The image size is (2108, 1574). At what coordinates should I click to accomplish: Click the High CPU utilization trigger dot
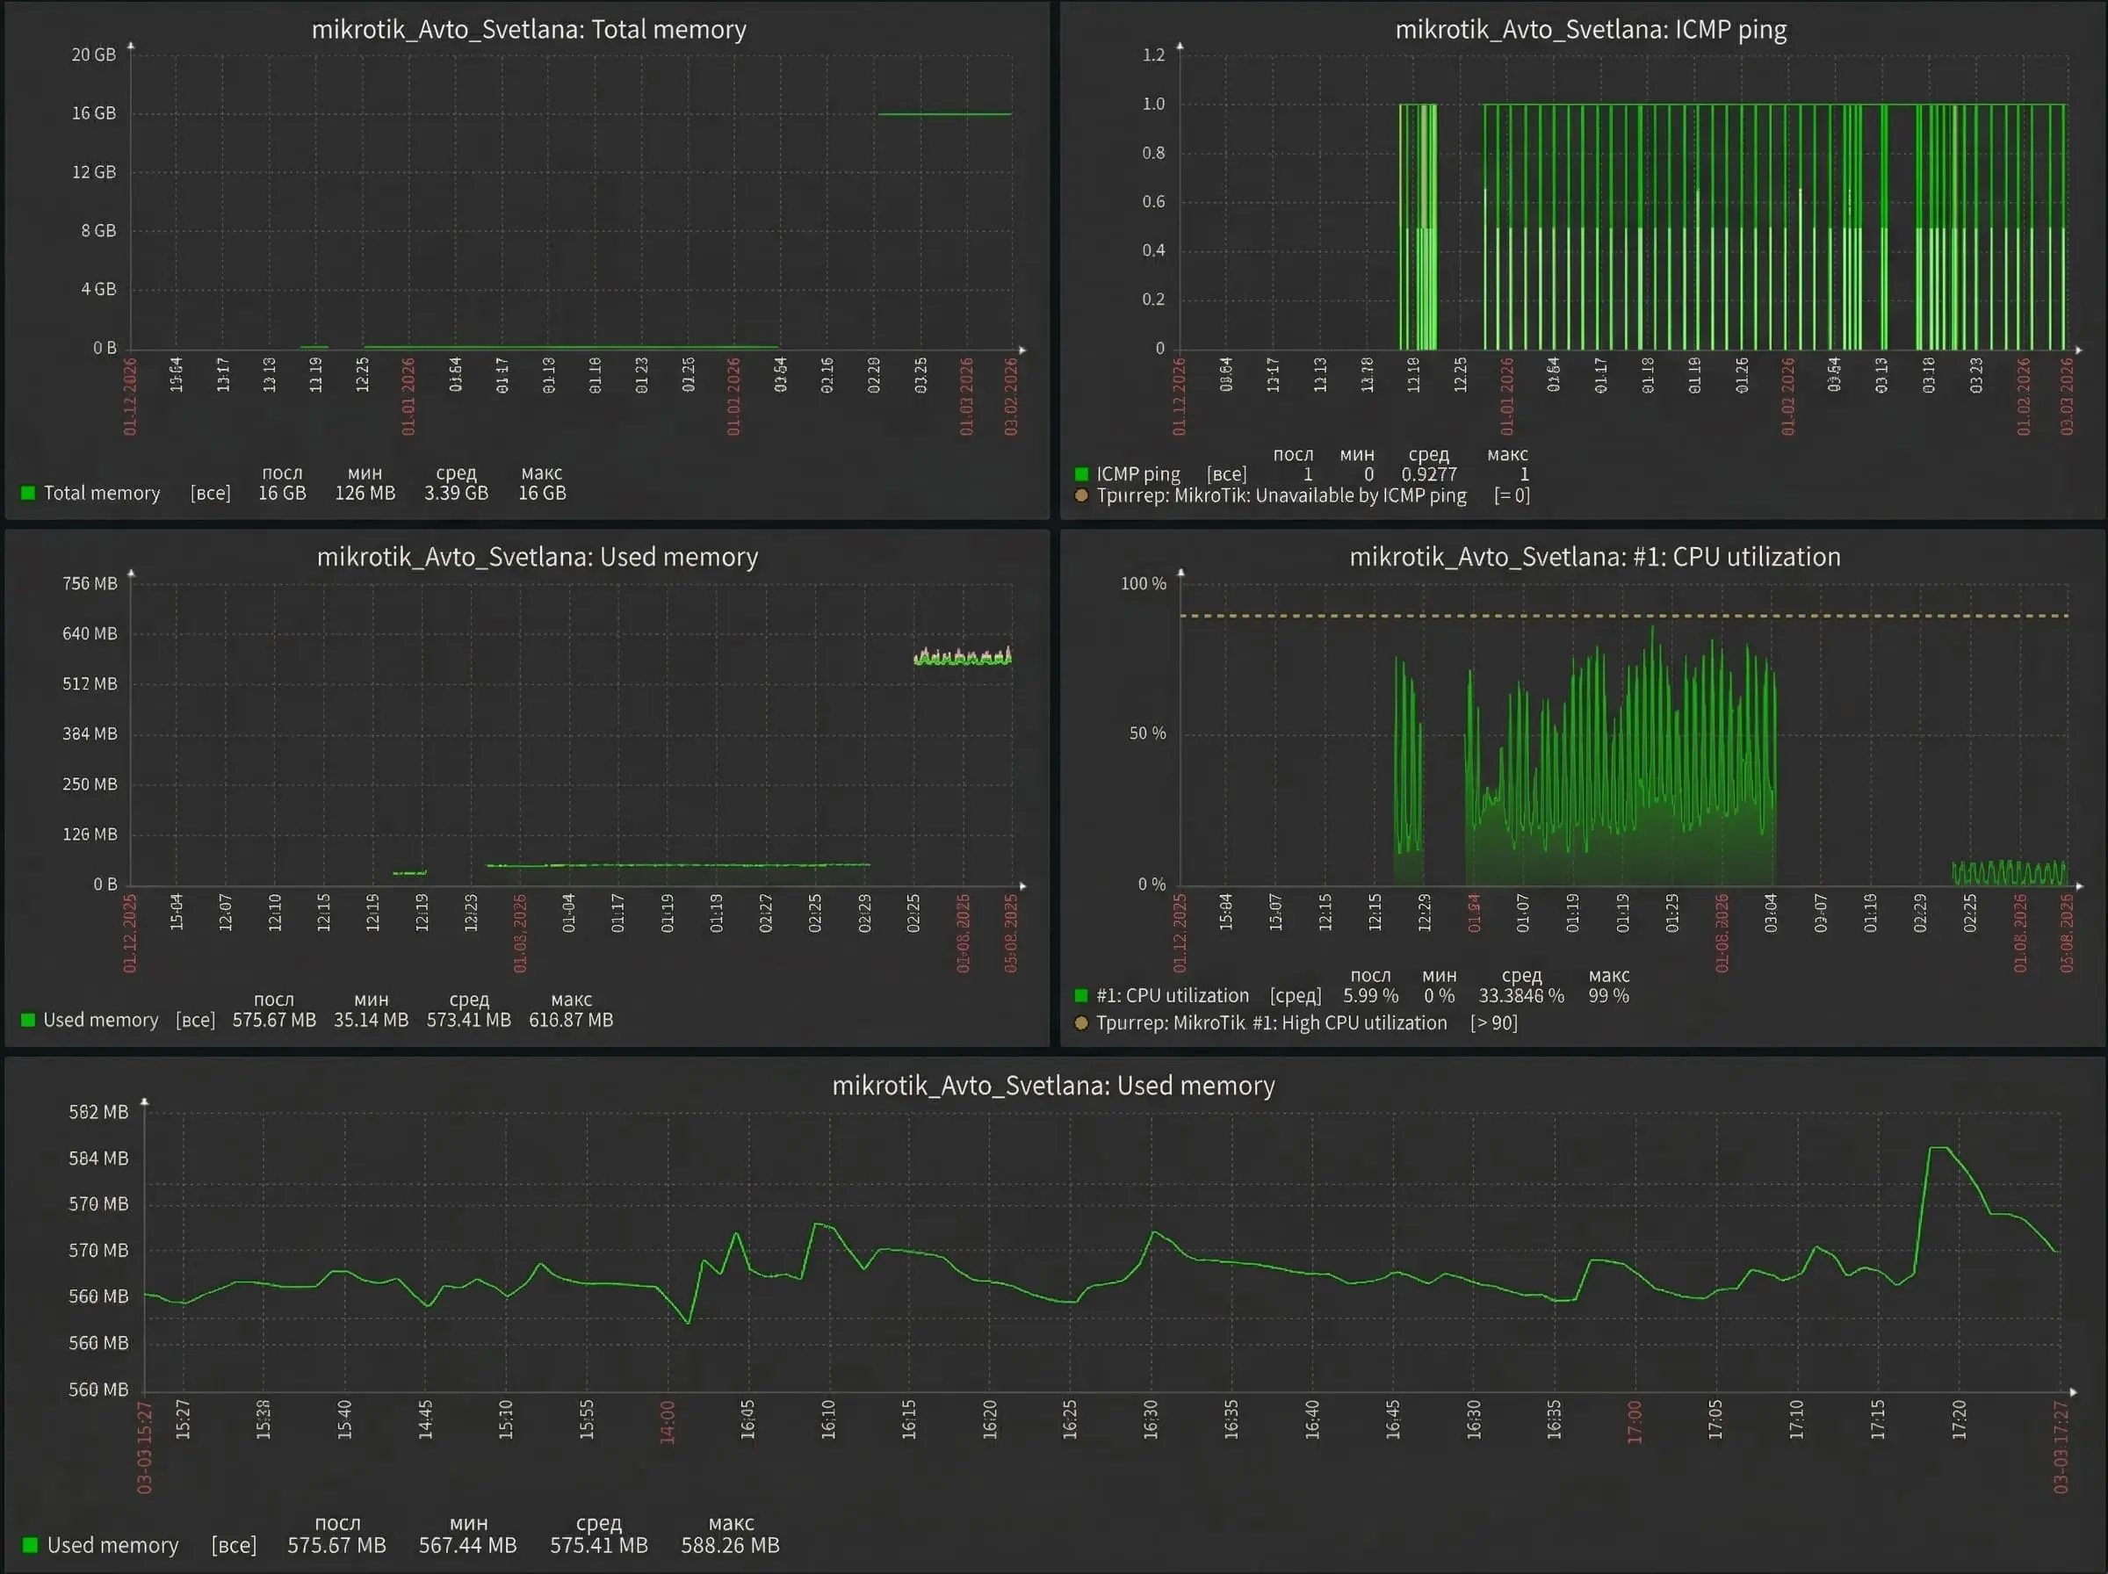point(1081,1022)
